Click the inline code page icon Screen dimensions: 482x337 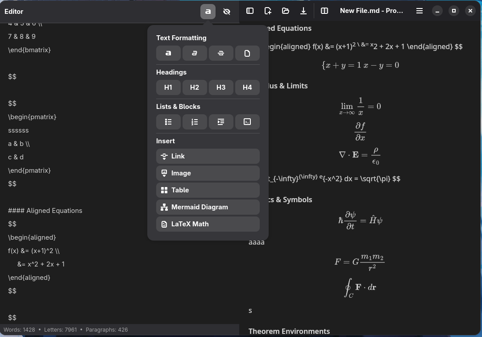click(247, 53)
